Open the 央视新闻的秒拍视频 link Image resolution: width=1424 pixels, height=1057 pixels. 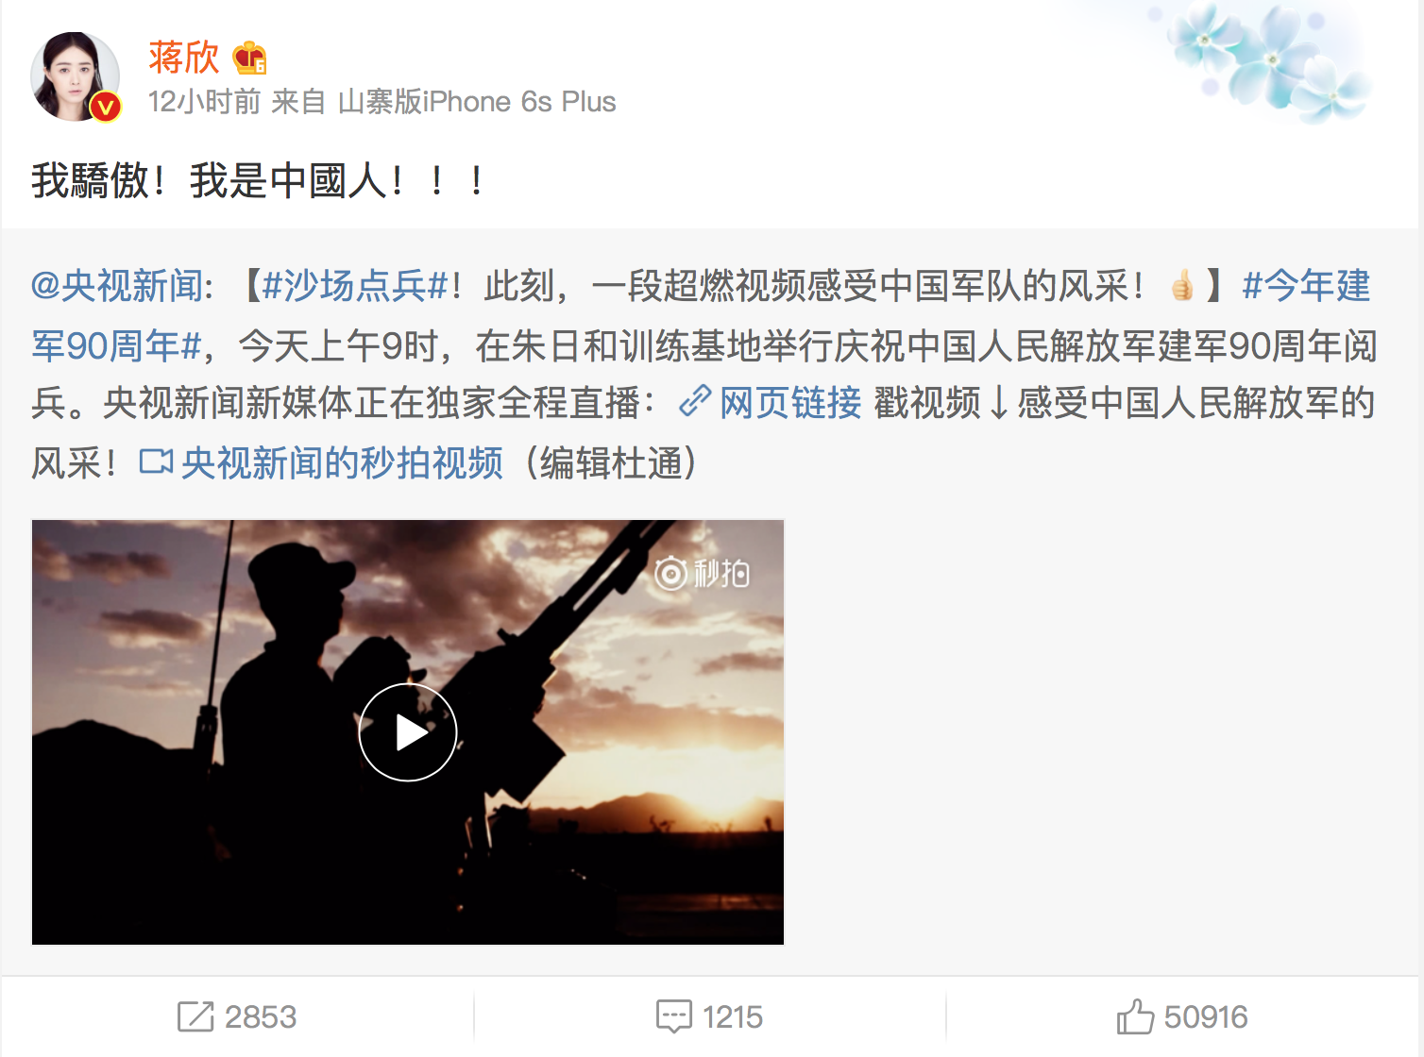click(x=342, y=463)
